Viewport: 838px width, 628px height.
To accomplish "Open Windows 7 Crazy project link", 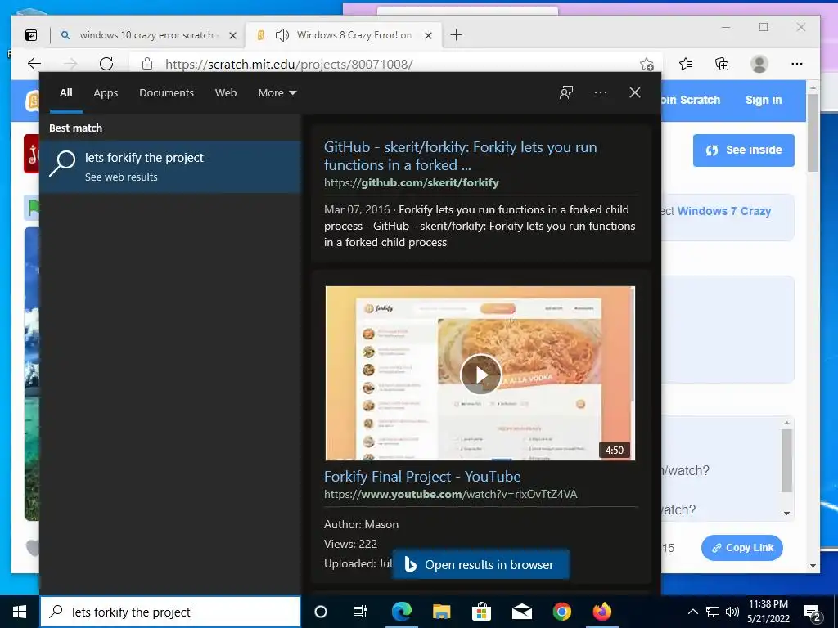I will (x=724, y=211).
